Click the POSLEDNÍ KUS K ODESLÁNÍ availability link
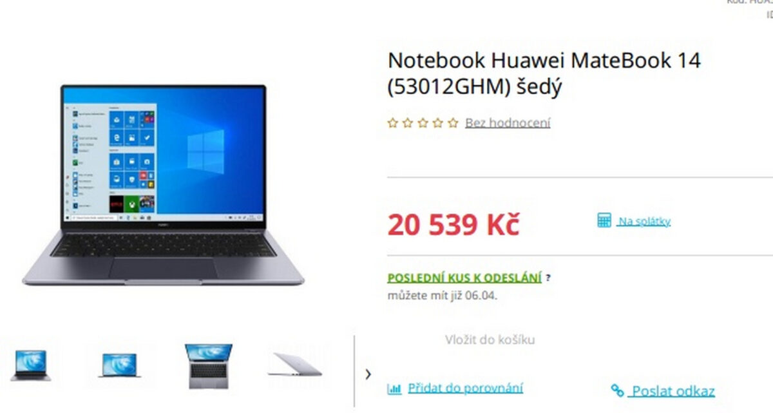The height and width of the screenshot is (413, 773). (x=464, y=278)
